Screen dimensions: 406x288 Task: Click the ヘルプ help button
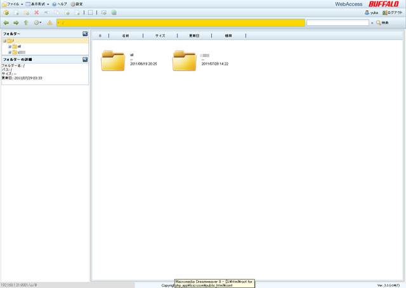pos(60,4)
